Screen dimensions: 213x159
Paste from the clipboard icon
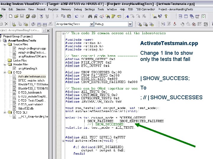pos(69,16)
